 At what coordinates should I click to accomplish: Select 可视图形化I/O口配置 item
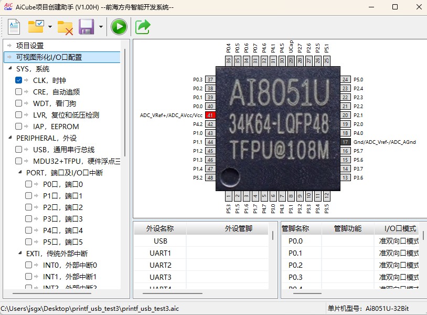coord(62,57)
